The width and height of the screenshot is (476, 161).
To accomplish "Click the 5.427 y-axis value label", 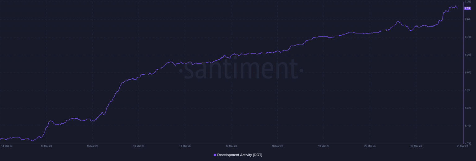I will (468, 108).
